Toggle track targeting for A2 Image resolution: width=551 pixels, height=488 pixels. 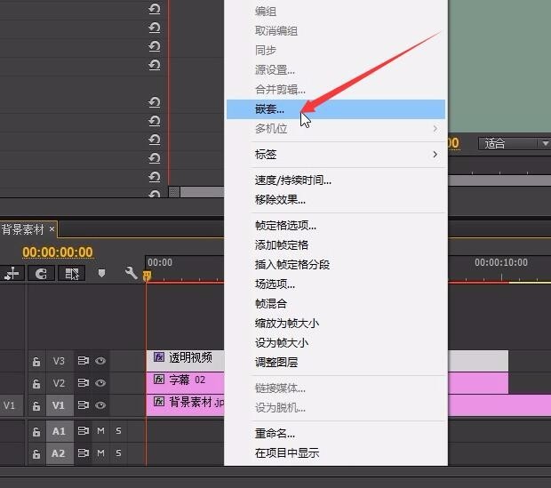point(59,453)
